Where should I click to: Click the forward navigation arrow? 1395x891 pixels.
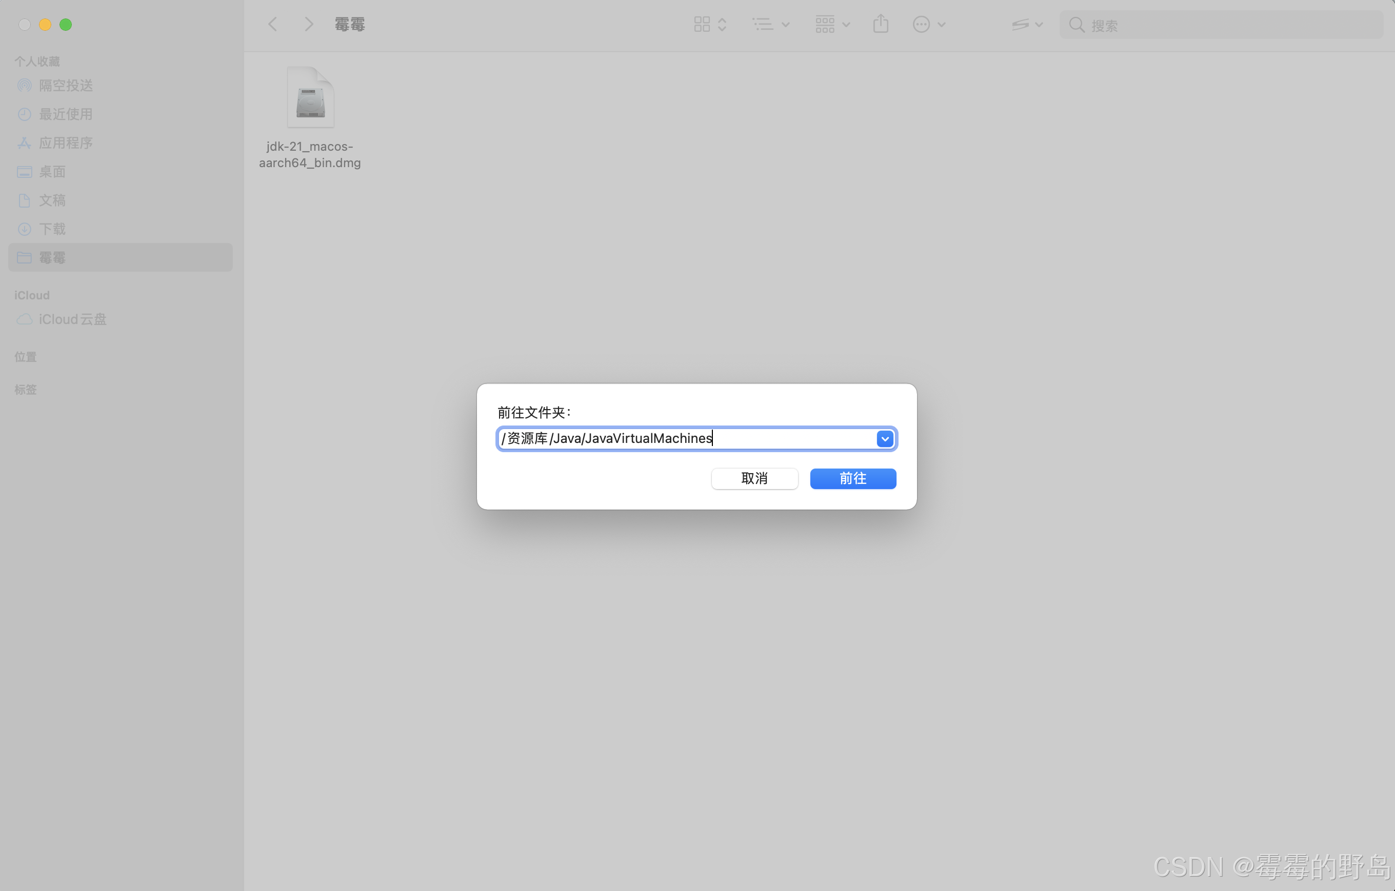308,24
